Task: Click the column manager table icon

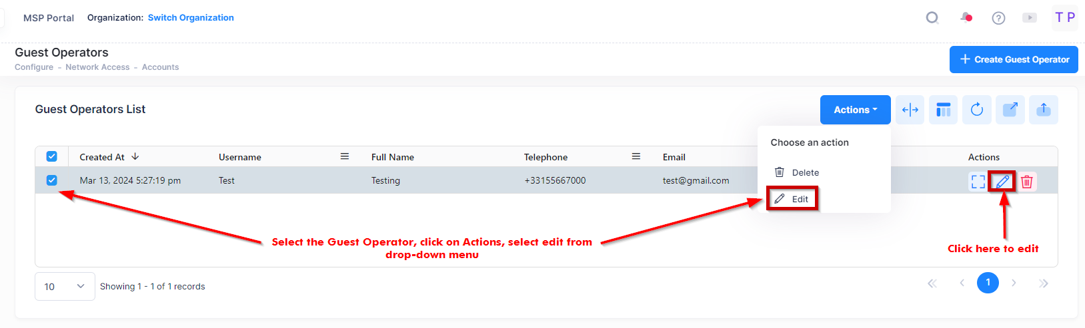Action: pyautogui.click(x=944, y=110)
